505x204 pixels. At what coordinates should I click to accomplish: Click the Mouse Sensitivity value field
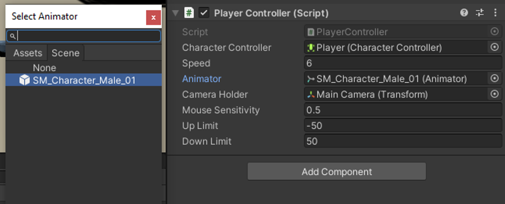tap(403, 110)
